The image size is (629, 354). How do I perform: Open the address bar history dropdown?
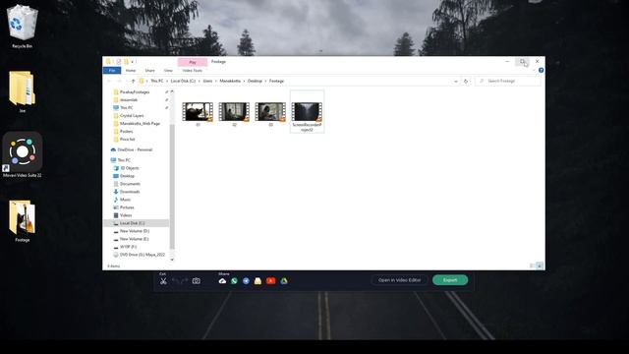pos(456,81)
